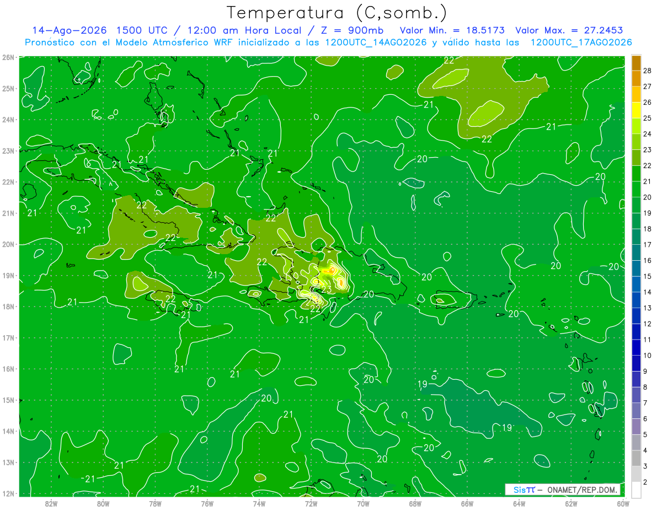Click legend value 9 on the color bar
Viewport: 662px width, 511px height.
645,371
